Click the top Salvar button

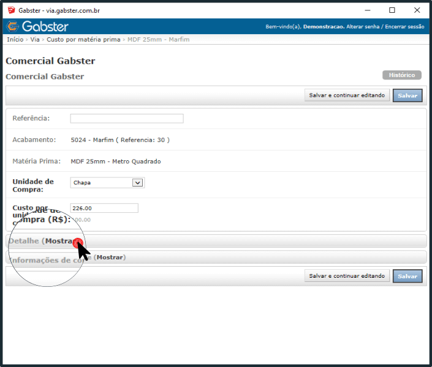click(407, 95)
